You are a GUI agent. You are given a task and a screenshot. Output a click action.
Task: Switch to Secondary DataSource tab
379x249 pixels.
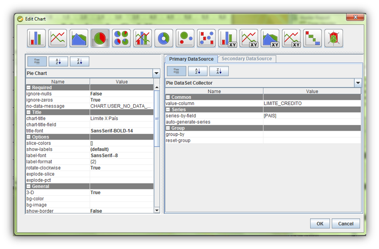coord(246,59)
